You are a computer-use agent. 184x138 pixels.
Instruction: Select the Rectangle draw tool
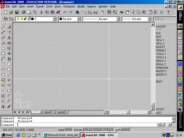3,54
